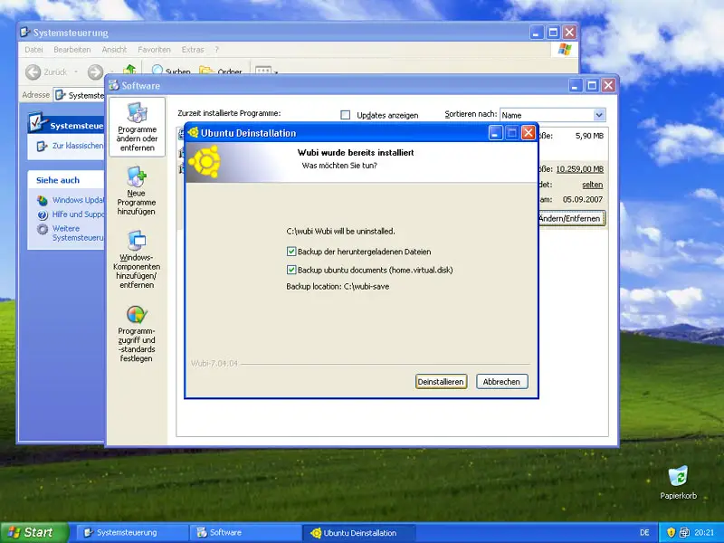Switch to Ubuntu Deinstallation taskbar button
Viewport: 724px width, 543px height.
[358, 532]
